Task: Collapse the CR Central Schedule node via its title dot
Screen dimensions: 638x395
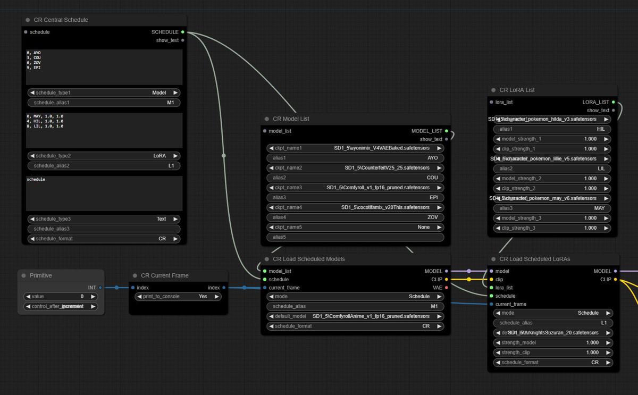Action: [28, 20]
